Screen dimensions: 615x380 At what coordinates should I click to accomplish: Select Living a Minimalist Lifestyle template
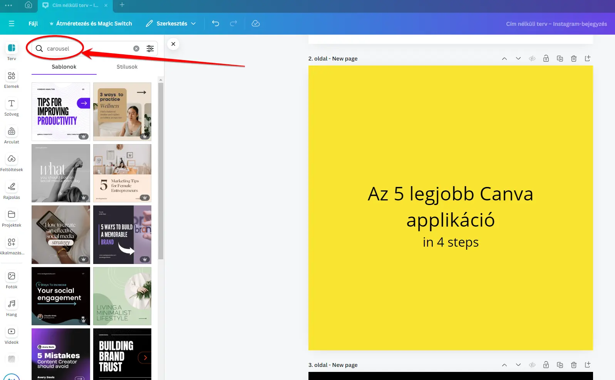[122, 296]
